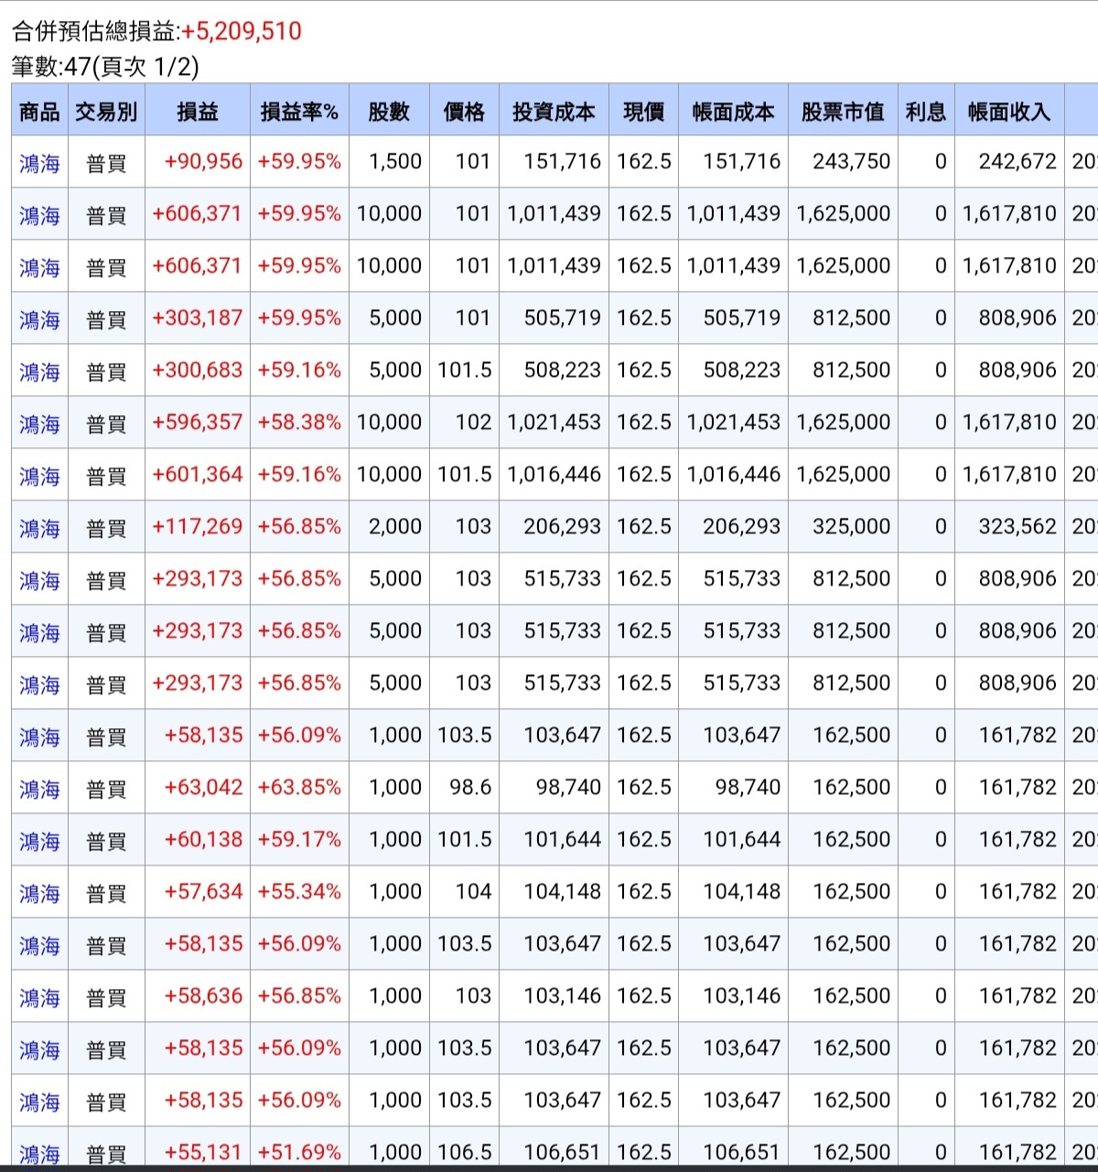Select 鴻海 link in the +601,364 row
1098x1172 pixels.
[39, 476]
